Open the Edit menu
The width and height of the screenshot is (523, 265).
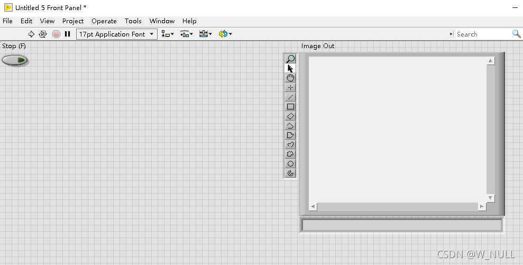click(26, 21)
